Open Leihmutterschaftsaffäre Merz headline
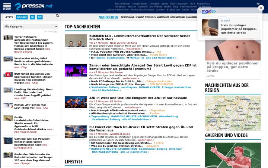268x168 pixels. click(140, 38)
